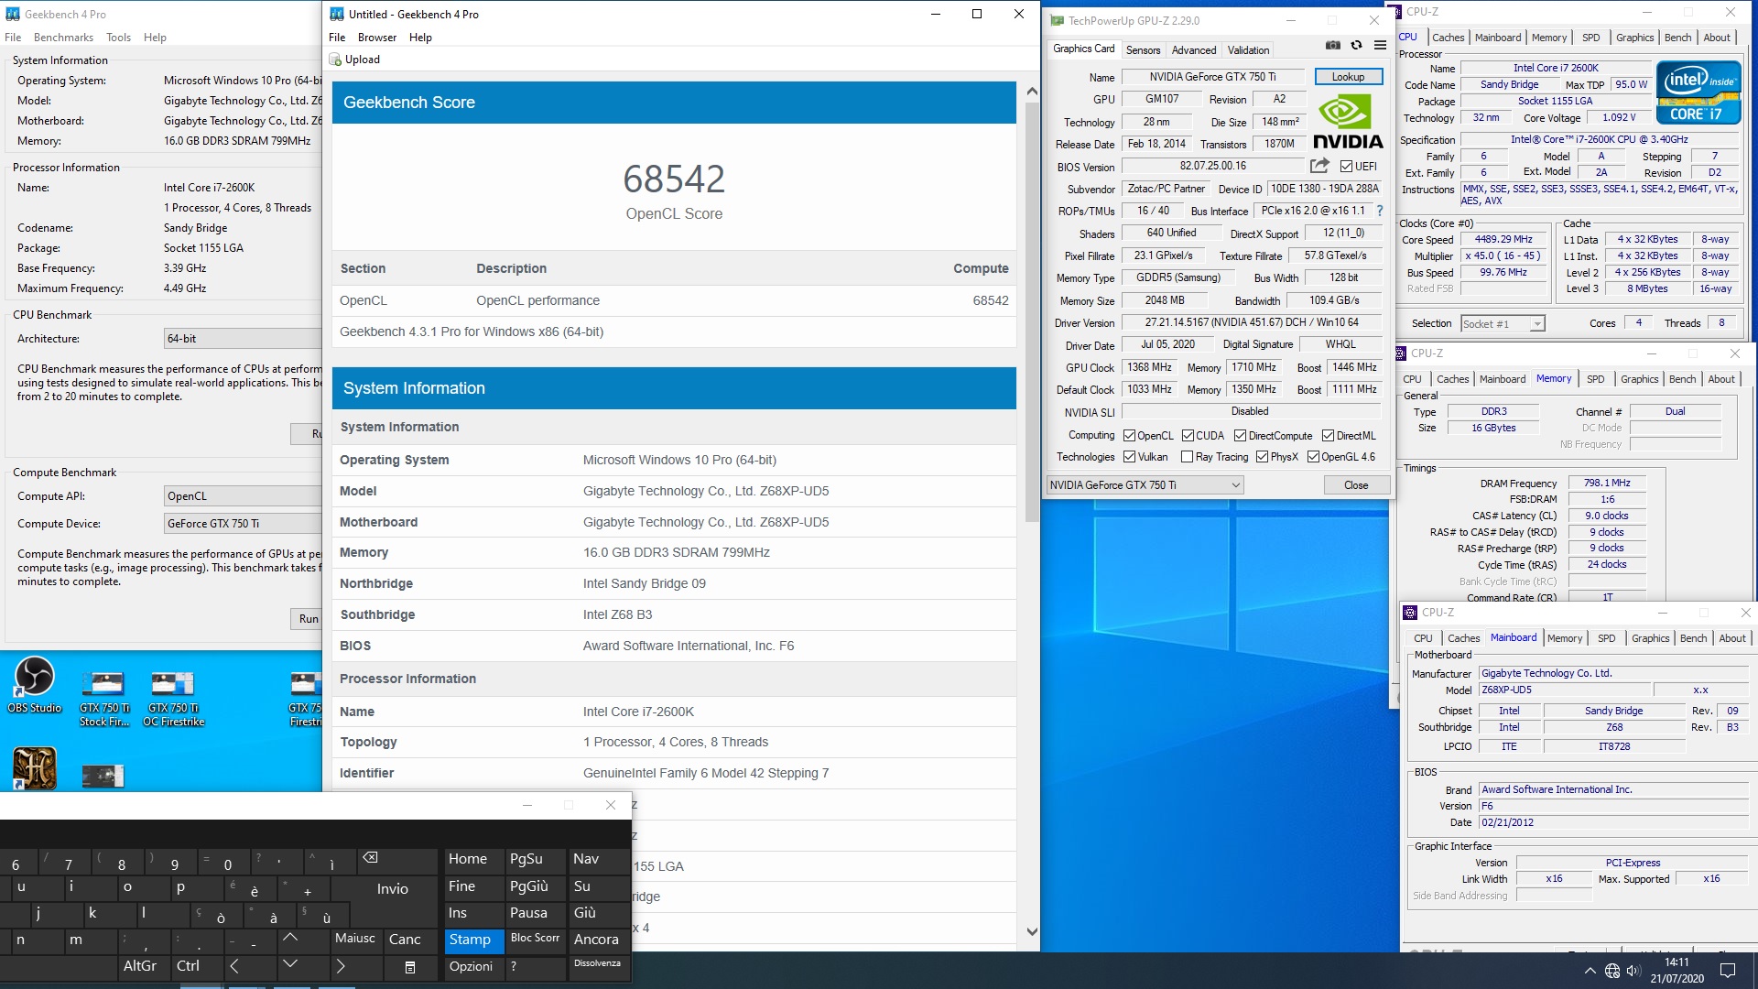Open the Architecture 64-bit dropdown

coord(243,339)
